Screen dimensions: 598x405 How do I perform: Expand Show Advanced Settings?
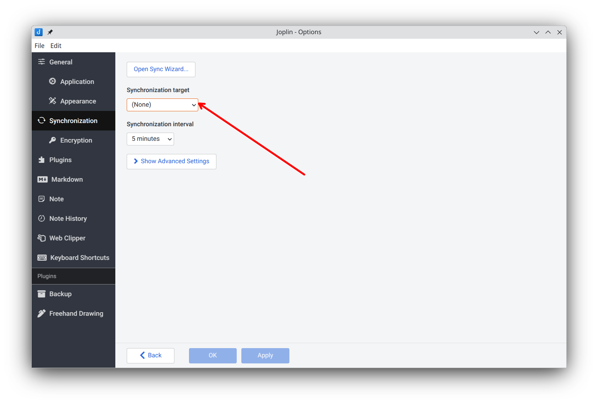pos(172,161)
